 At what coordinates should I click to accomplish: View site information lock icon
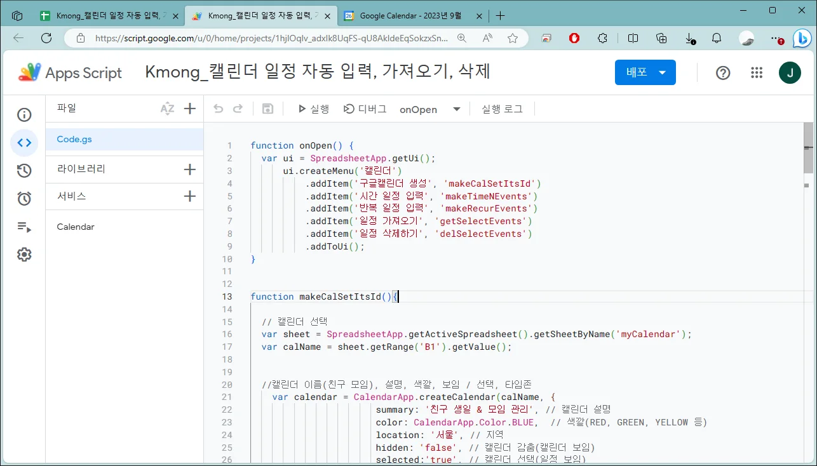(80, 38)
